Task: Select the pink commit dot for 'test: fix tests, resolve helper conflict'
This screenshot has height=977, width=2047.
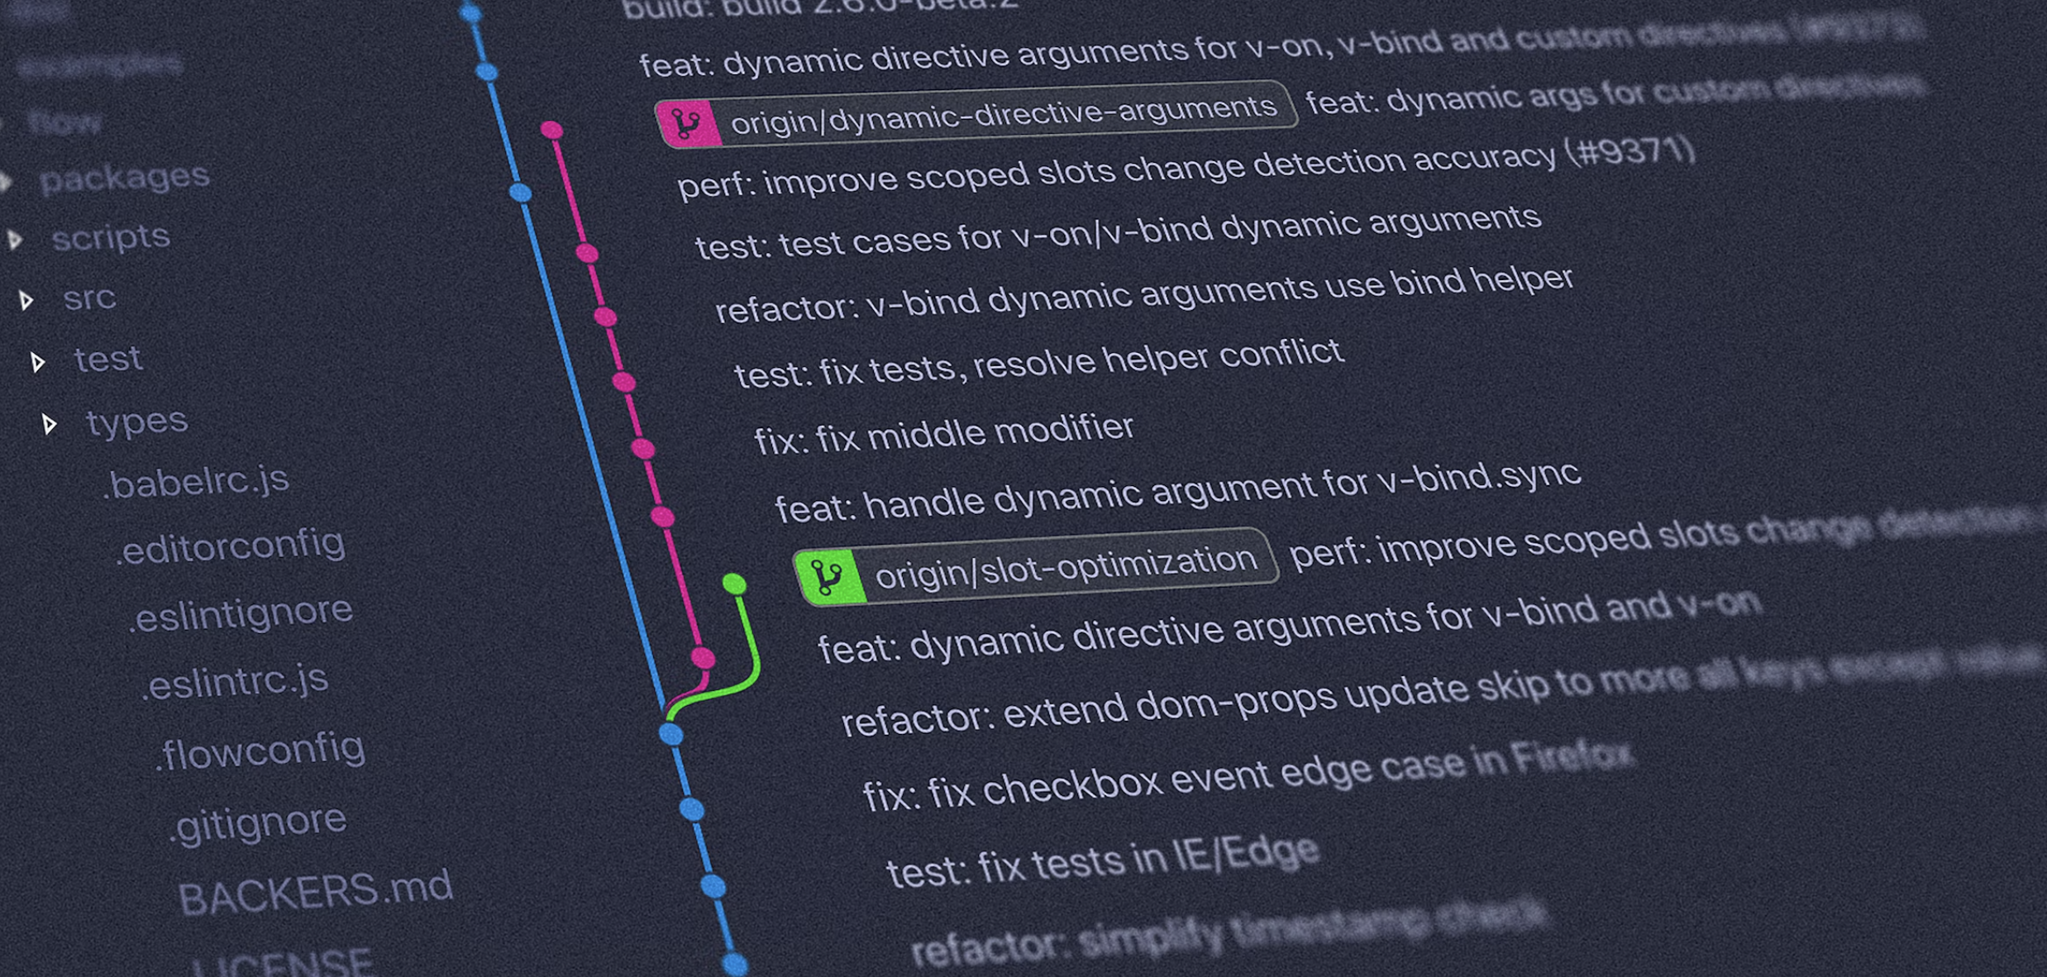Action: tap(622, 381)
